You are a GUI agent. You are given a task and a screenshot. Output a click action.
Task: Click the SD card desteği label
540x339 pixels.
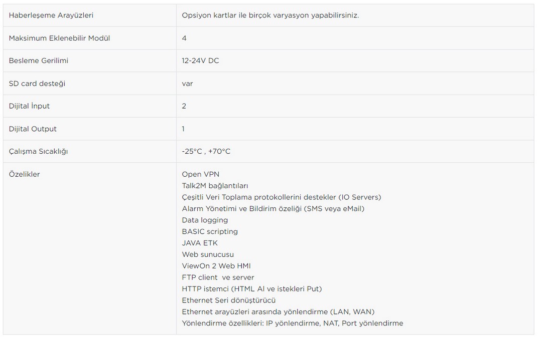37,84
